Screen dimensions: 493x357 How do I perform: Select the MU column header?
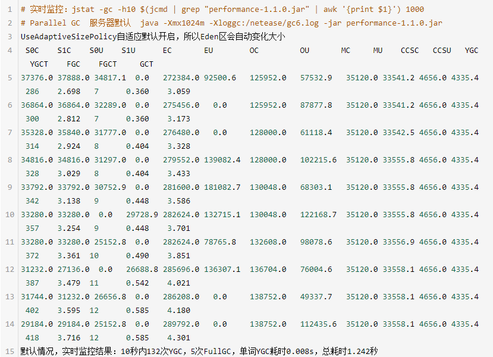coord(378,51)
